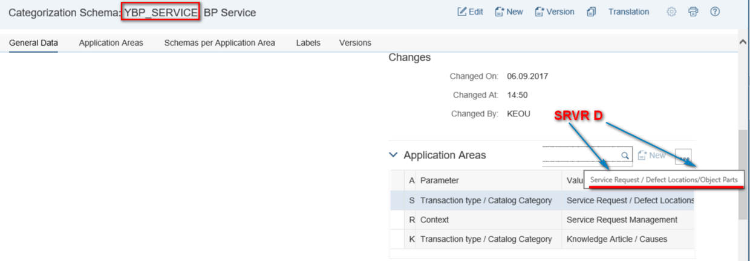Click the vertical scrollbar up arrow
Viewport: 750px width, 261px height.
[x=743, y=42]
